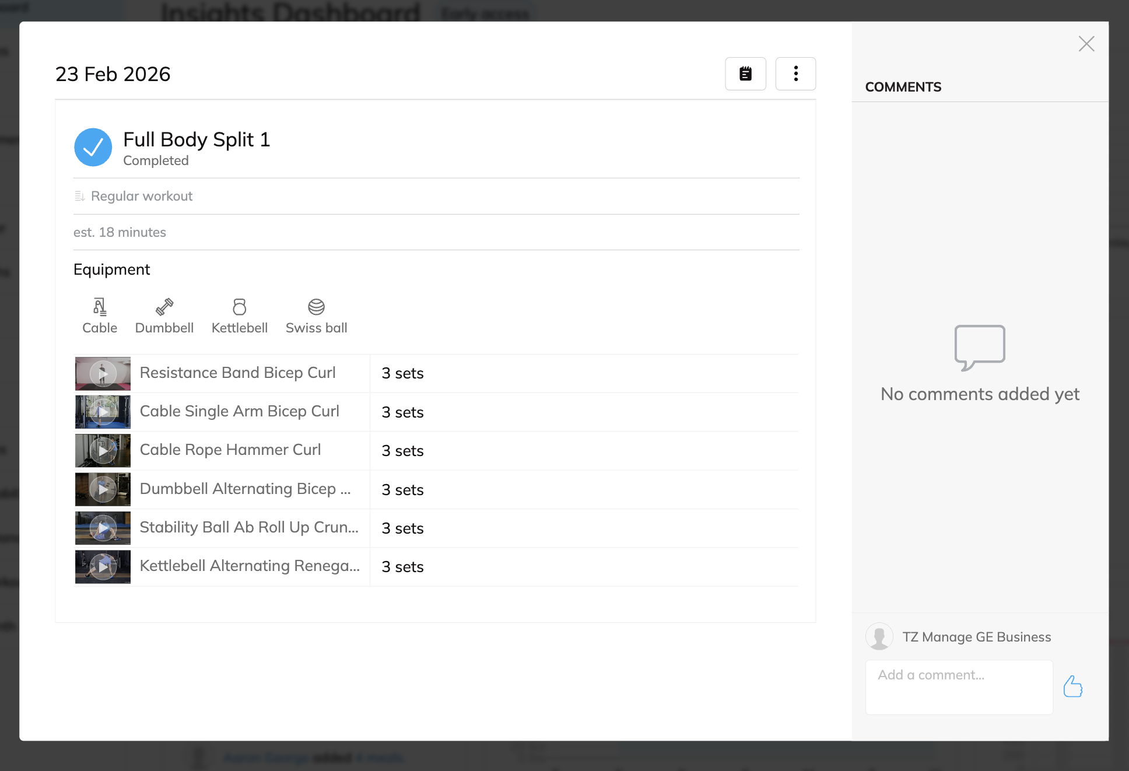
Task: Click the Cable equipment icon
Action: (100, 307)
